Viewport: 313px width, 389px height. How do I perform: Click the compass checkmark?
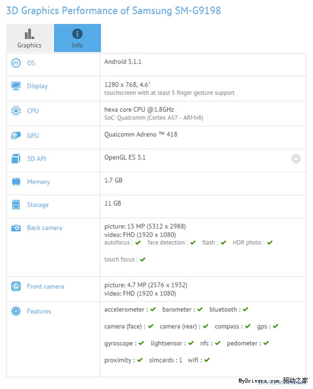pyautogui.click(x=248, y=326)
